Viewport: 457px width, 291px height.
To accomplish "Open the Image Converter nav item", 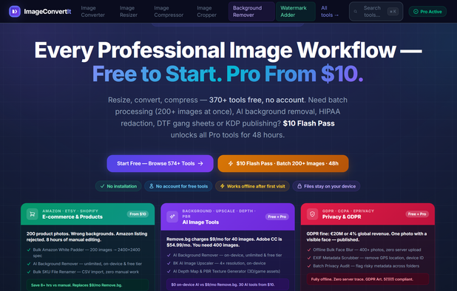I will 93,12.
